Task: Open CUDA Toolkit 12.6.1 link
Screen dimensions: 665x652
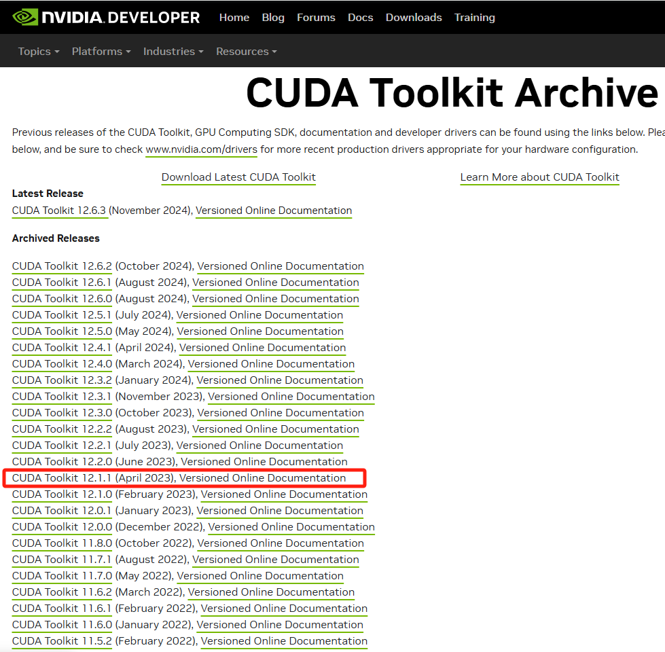Action: [62, 283]
